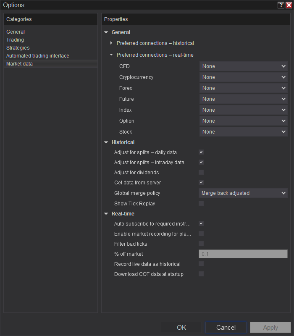Collapse Preferred connections – real-time
294x336 pixels.
click(111, 55)
